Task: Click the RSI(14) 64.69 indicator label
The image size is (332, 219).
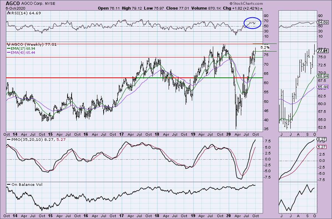Action: pyautogui.click(x=25, y=13)
